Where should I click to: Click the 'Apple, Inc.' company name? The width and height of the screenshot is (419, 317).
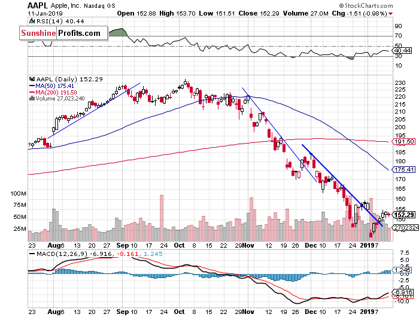coord(65,5)
